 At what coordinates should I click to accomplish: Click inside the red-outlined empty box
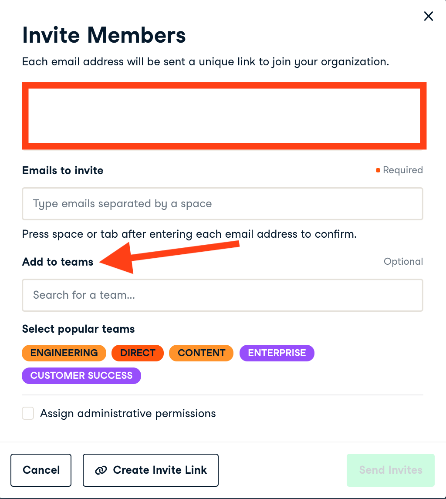point(224,115)
